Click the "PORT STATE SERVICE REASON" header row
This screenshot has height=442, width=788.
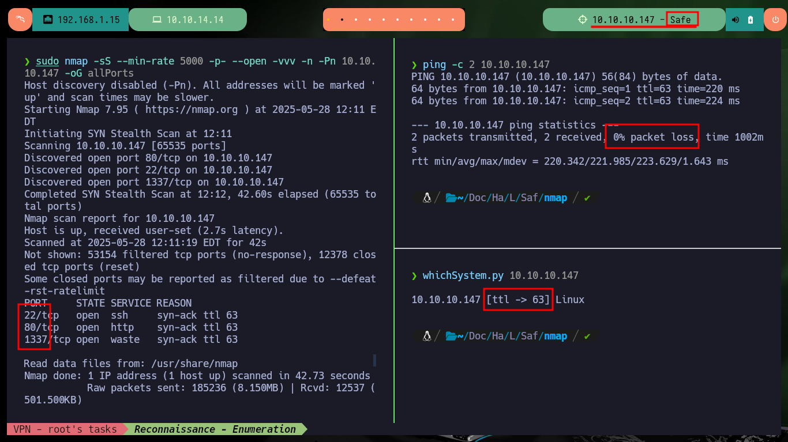[x=108, y=303]
